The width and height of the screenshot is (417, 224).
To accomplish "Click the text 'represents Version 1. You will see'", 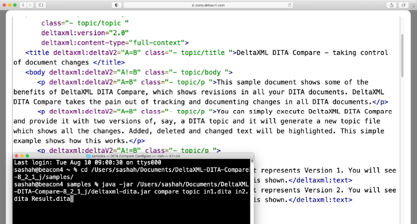I will point(328,170).
